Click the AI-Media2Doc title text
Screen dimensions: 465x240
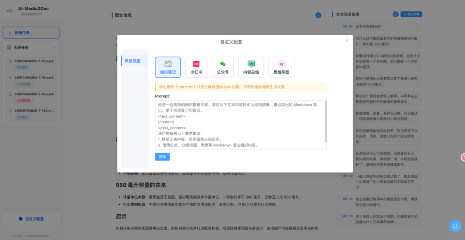[33, 9]
